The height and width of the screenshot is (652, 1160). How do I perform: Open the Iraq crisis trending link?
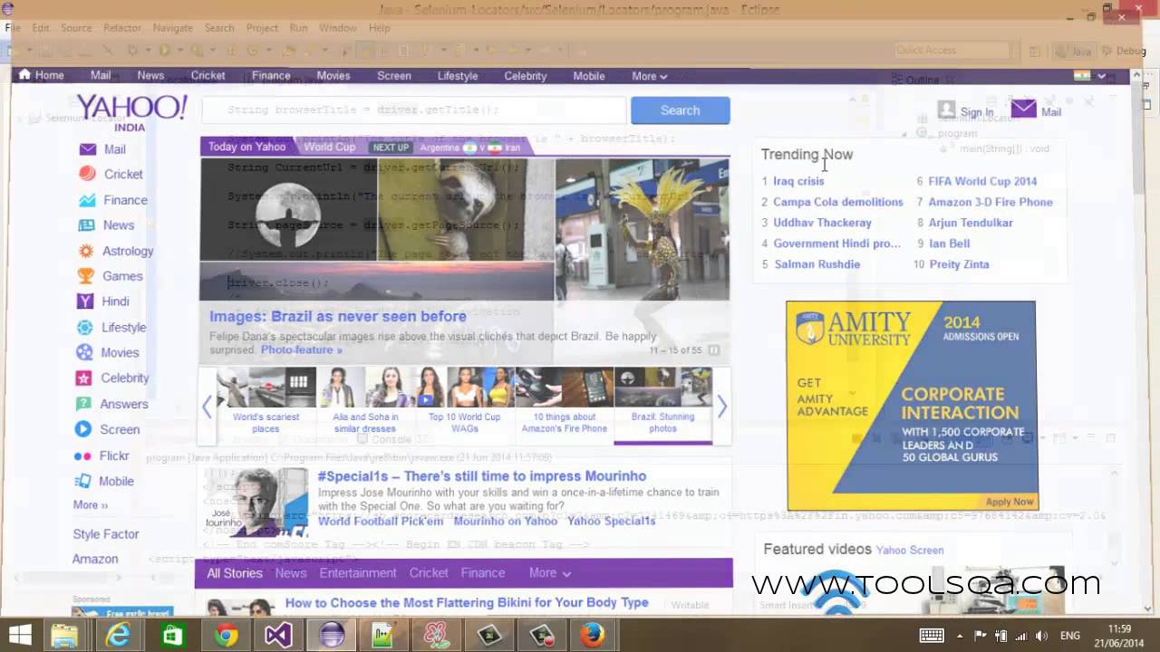click(798, 181)
